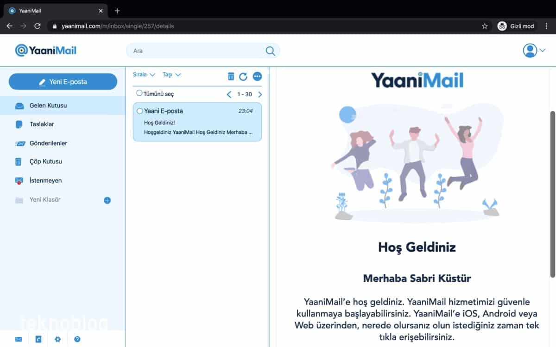The width and height of the screenshot is (556, 347).
Task: Open settings gear icon in bottom bar
Action: 58,339
